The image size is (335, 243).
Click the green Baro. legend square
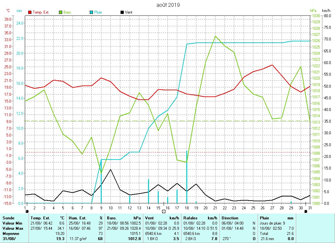pyautogui.click(x=61, y=12)
